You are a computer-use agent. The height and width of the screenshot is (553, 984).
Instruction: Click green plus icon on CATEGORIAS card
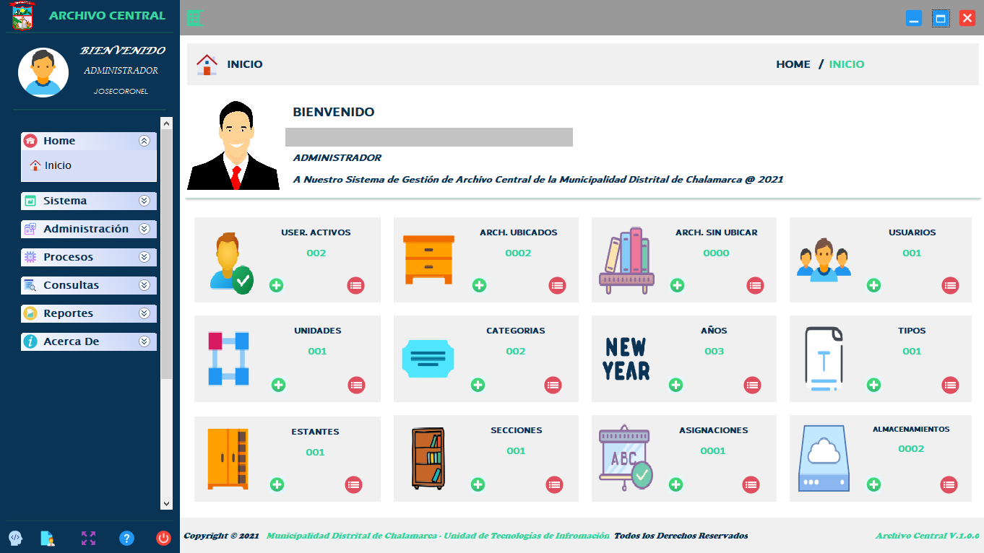[x=478, y=385]
